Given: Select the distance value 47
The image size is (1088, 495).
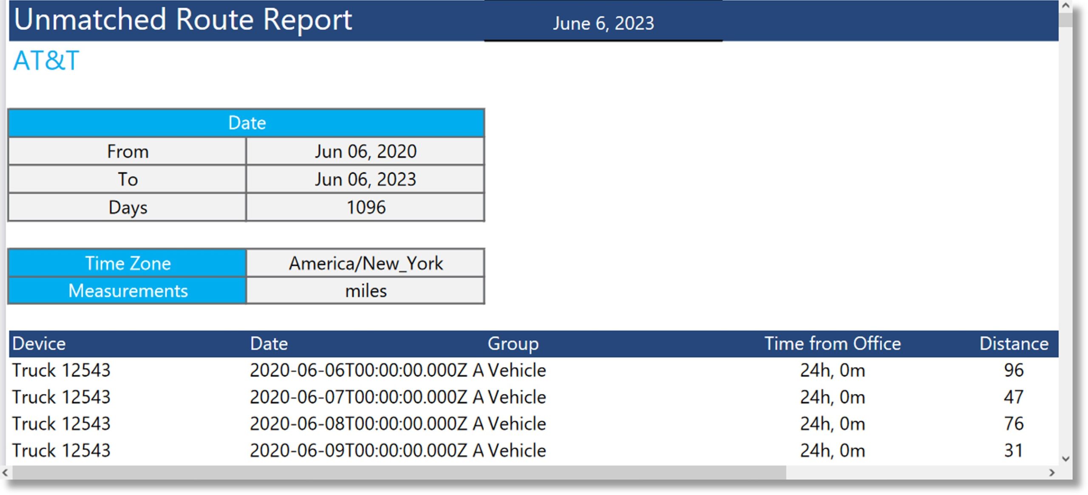Looking at the screenshot, I should point(1014,397).
